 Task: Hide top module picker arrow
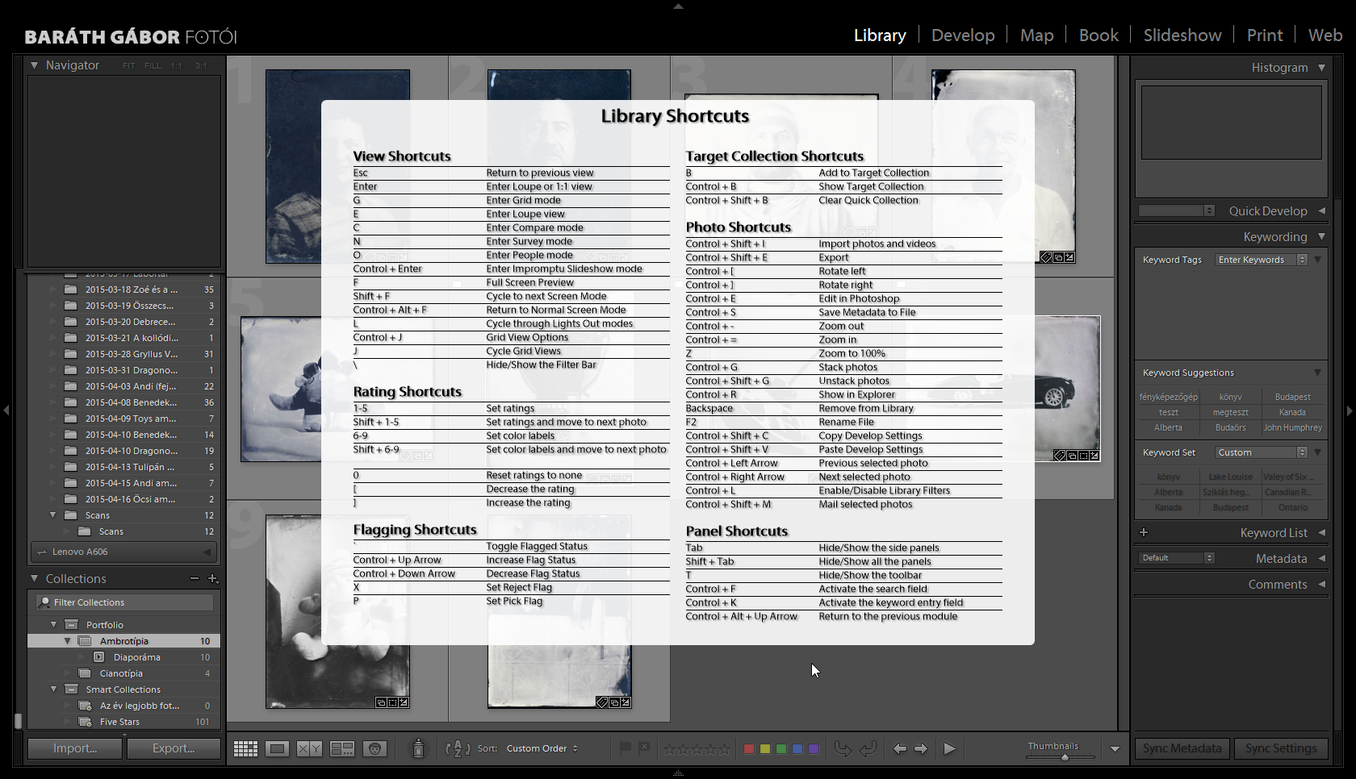[x=678, y=6]
